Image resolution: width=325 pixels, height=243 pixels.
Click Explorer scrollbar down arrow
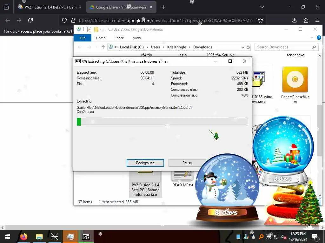tap(319, 195)
